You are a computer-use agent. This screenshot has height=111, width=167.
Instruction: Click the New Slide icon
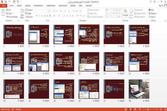tap(22, 11)
